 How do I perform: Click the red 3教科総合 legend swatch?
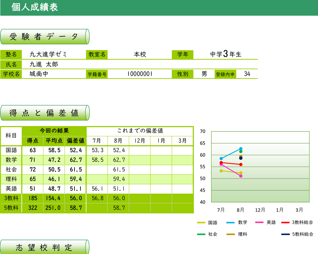point(286,222)
